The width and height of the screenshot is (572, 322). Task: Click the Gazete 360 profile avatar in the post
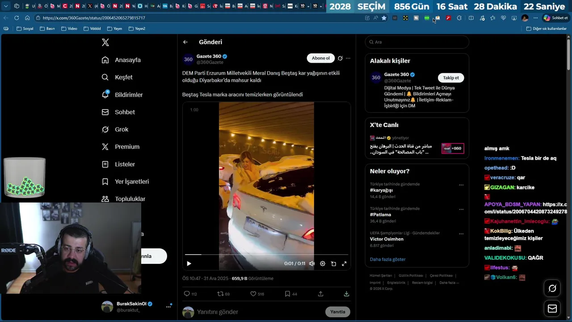[x=188, y=59]
